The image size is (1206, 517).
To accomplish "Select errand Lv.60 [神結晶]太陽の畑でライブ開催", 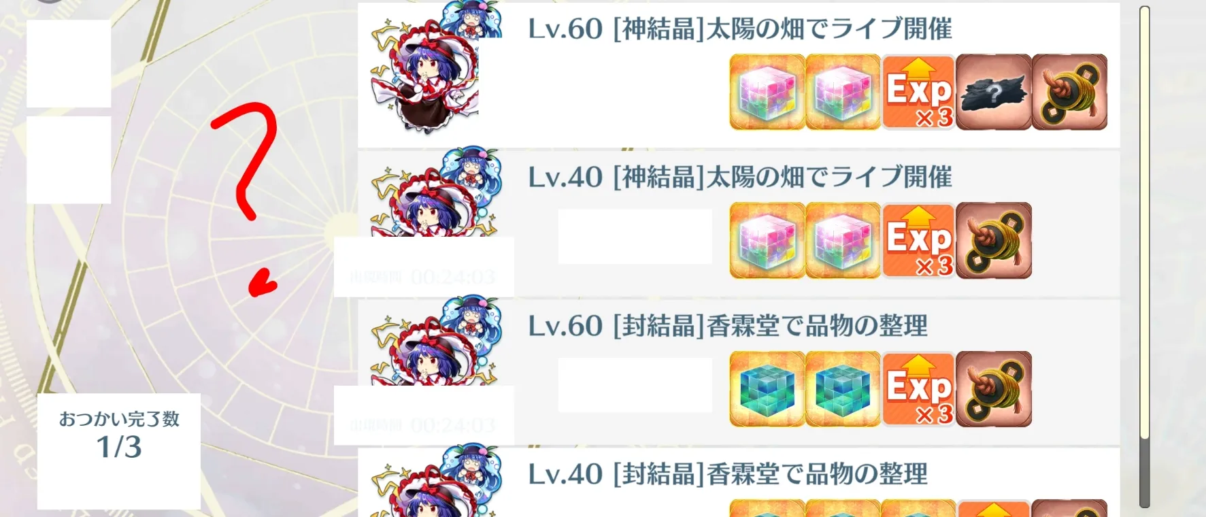I will click(x=739, y=75).
